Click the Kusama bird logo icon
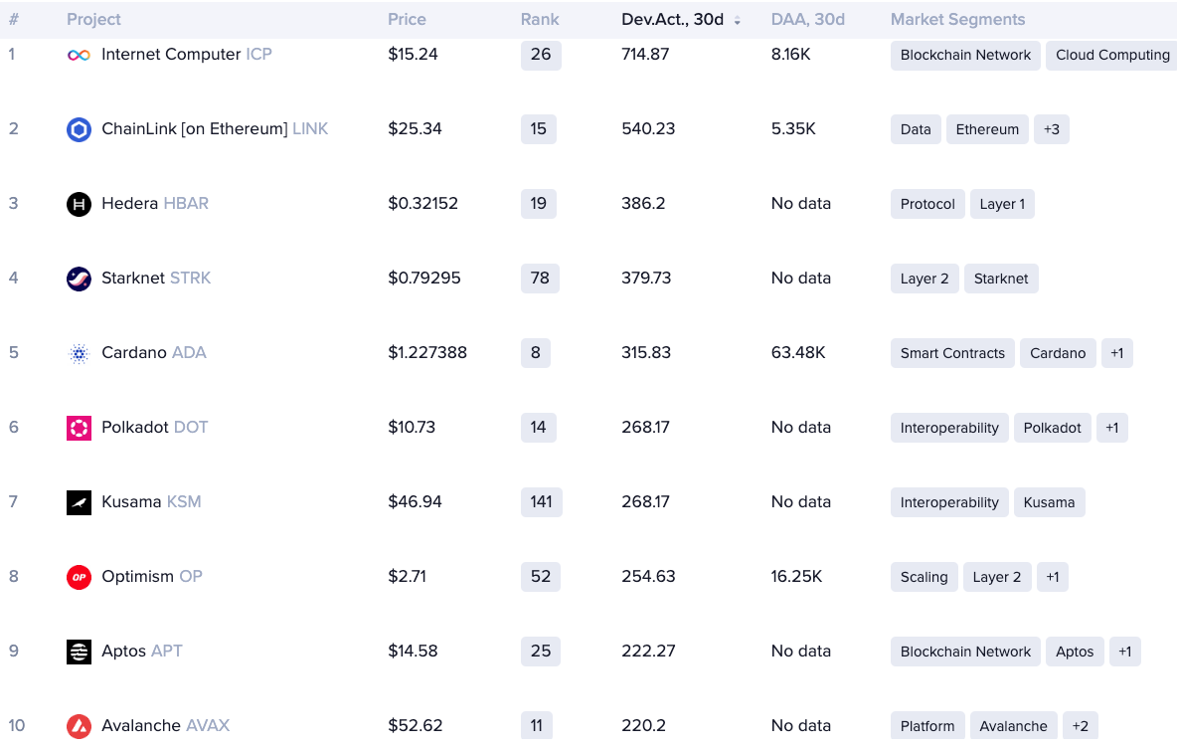 point(79,502)
